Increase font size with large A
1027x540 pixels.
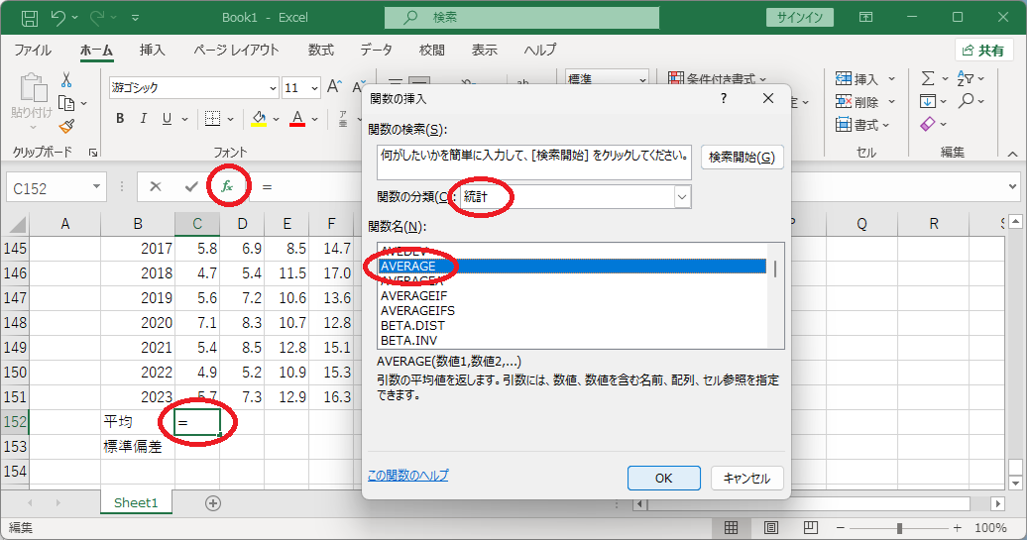point(334,87)
